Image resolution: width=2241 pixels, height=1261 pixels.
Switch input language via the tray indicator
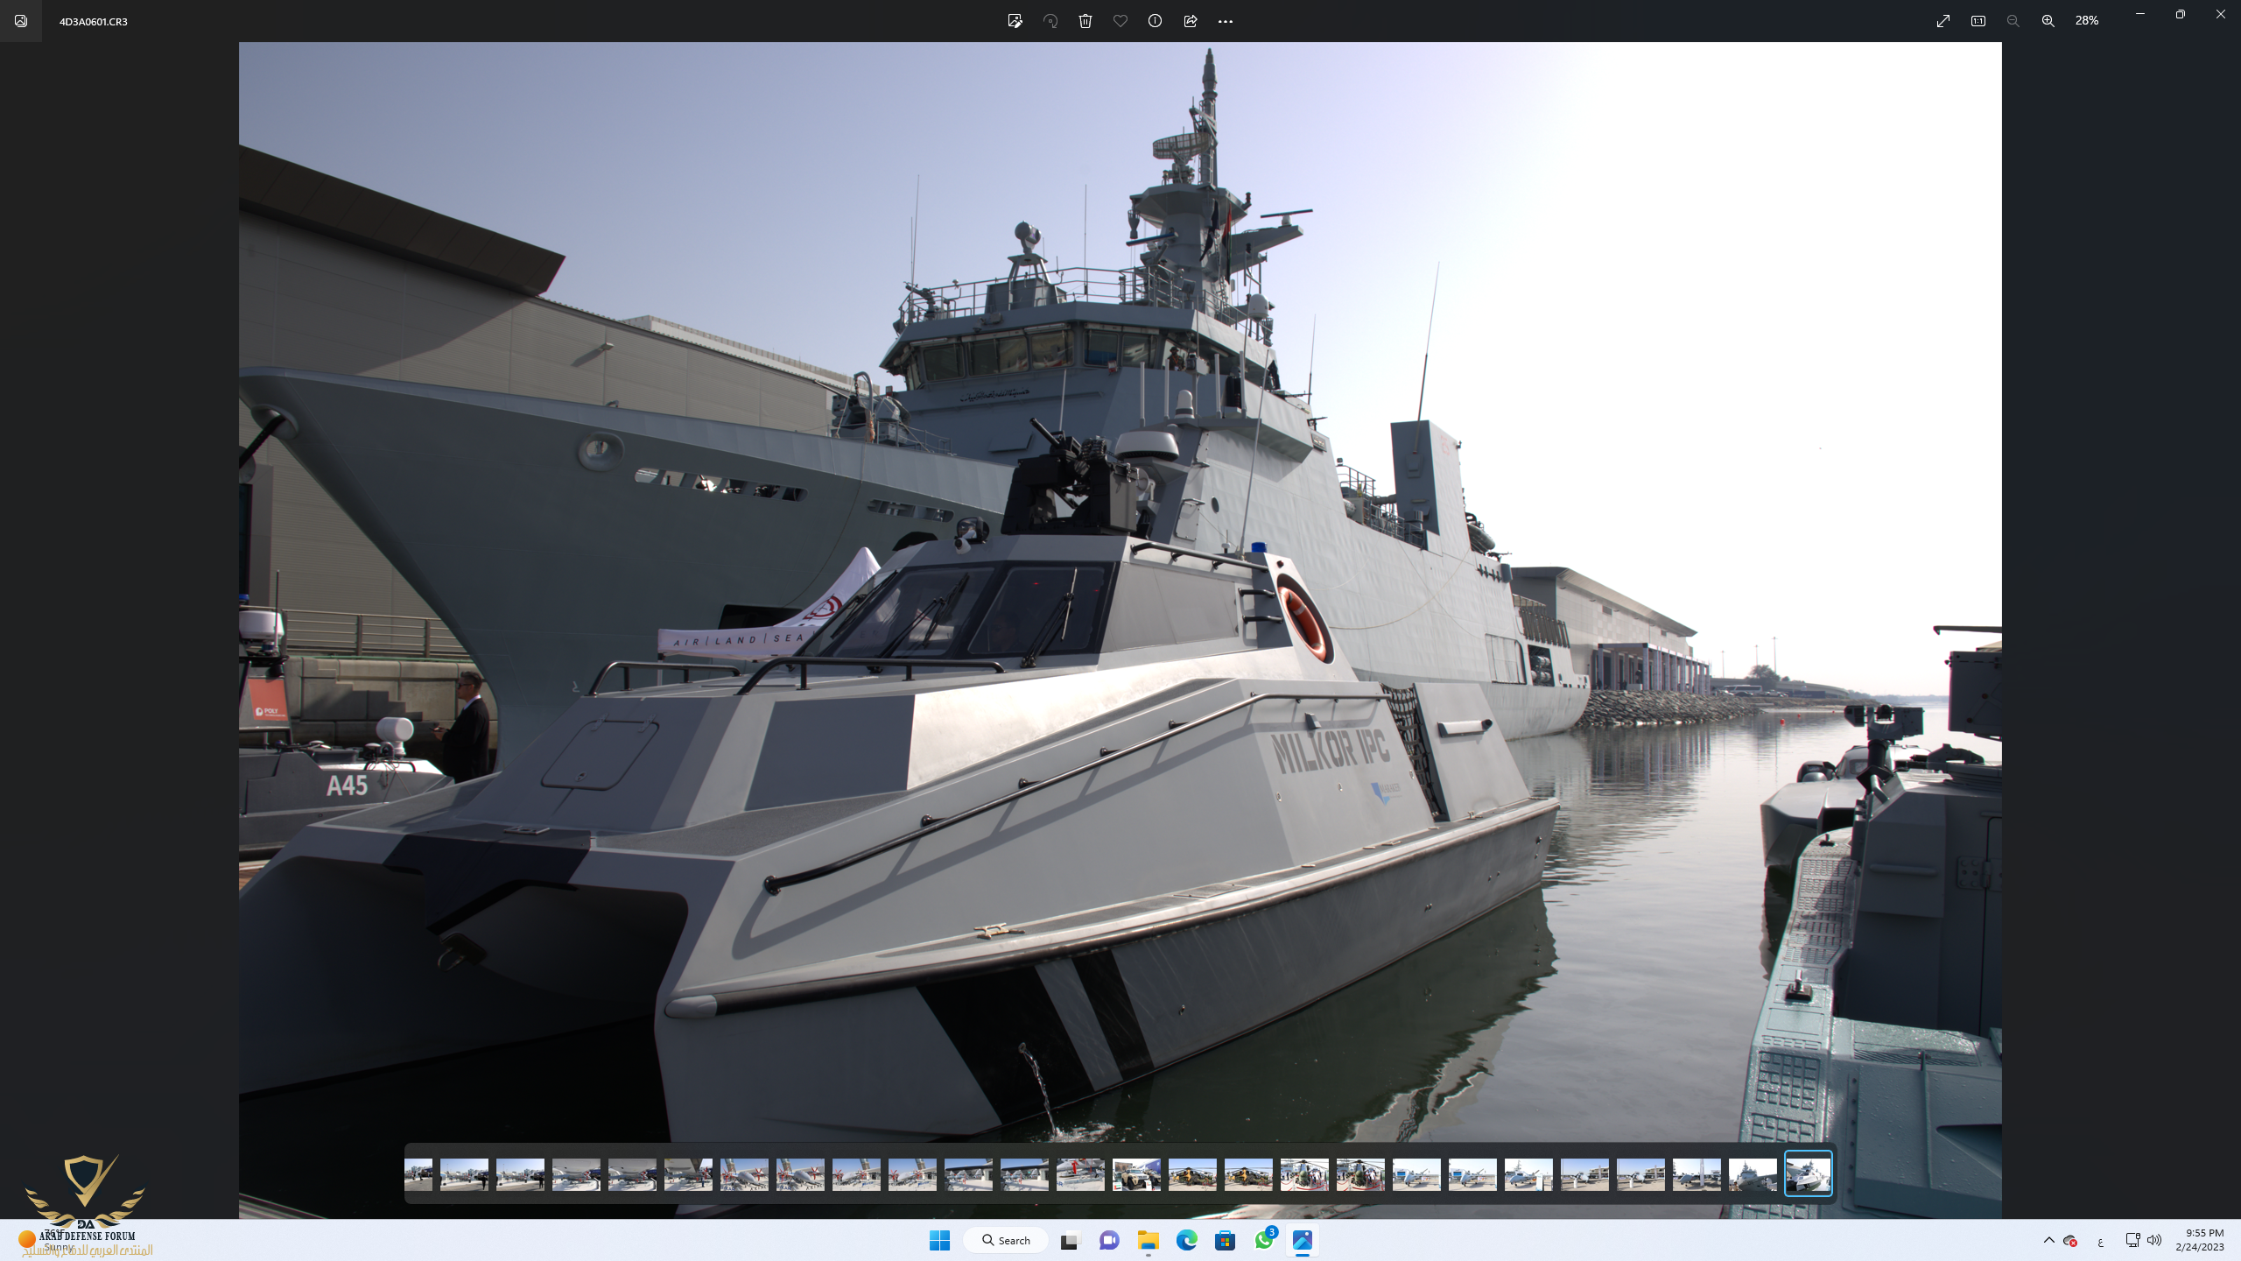(x=2101, y=1241)
